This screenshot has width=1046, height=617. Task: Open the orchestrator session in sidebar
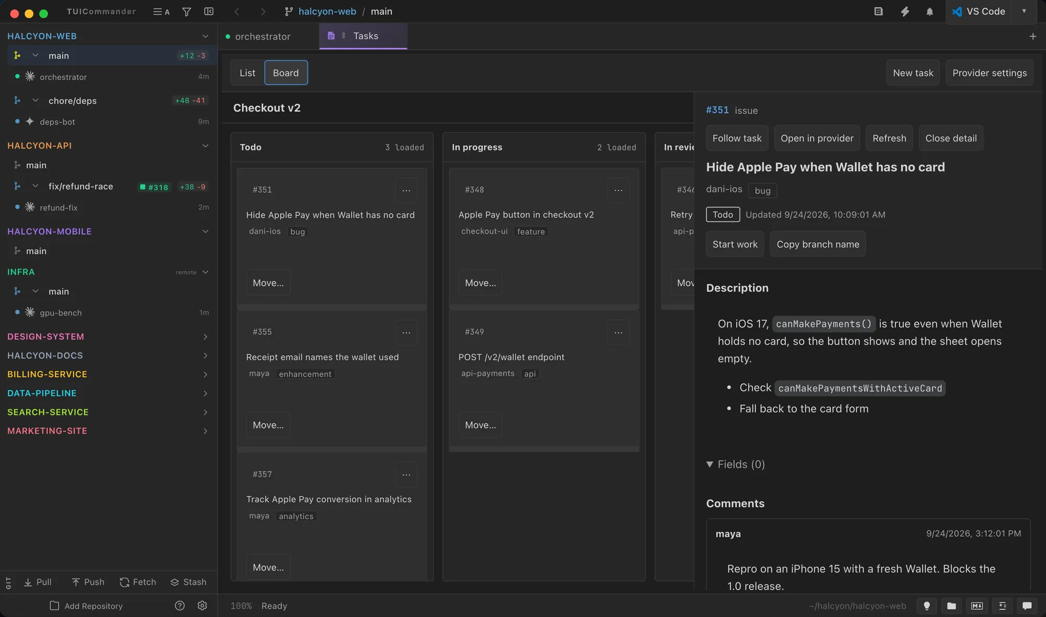109,77
